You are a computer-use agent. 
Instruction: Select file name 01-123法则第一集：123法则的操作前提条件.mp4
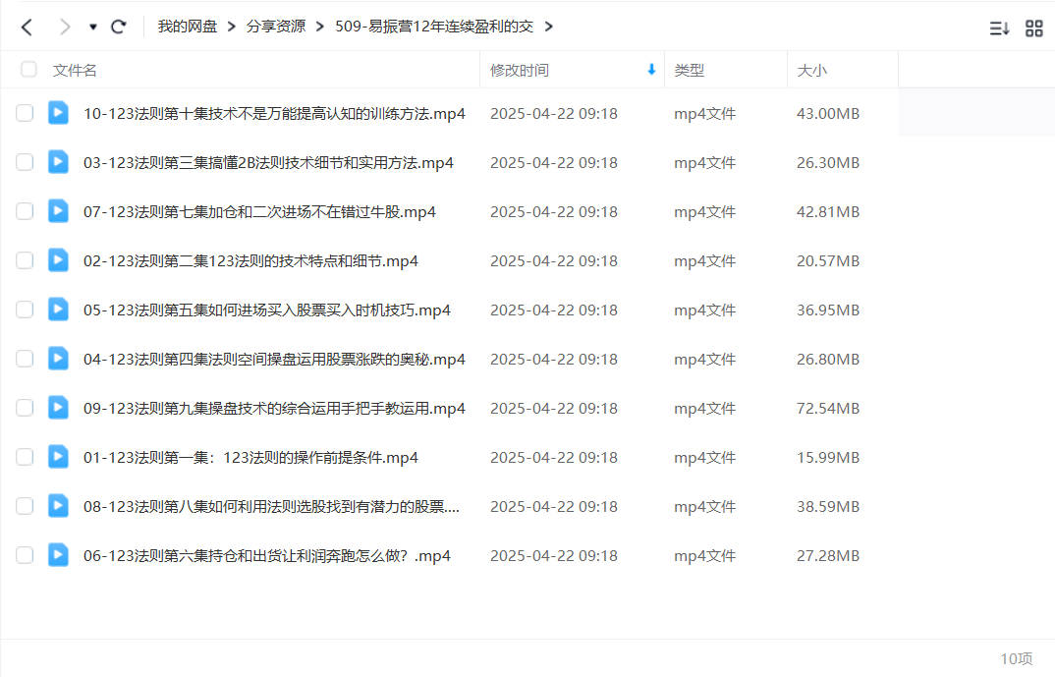(250, 458)
